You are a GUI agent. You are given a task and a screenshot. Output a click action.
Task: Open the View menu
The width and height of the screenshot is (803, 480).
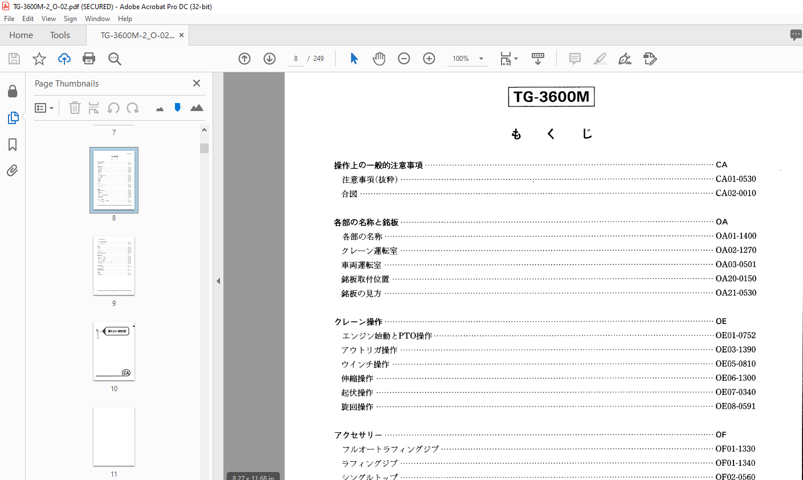click(48, 19)
